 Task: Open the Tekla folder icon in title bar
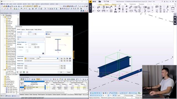(x=100, y=1)
